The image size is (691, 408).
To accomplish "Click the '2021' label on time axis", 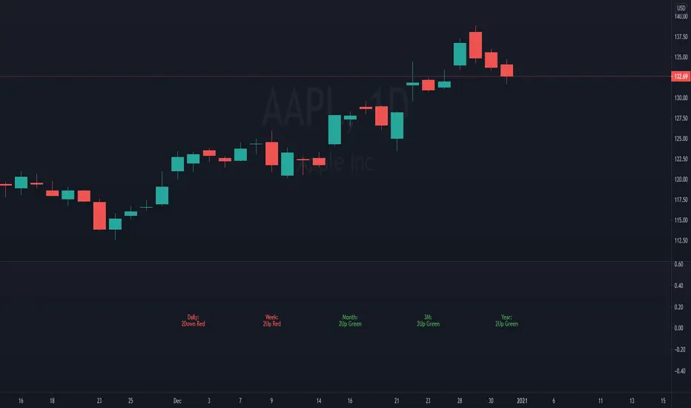I will click(523, 401).
